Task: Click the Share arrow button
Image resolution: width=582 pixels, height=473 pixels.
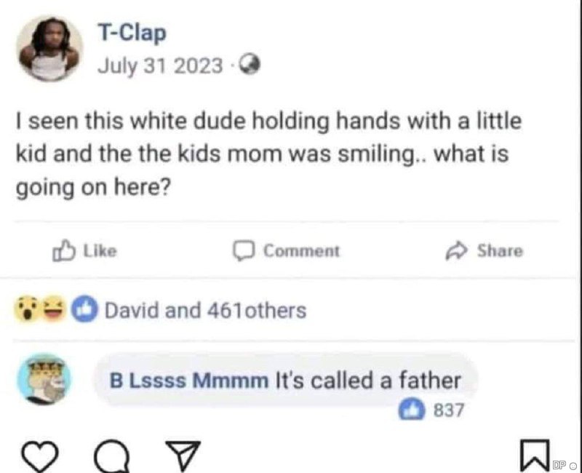Action: (x=484, y=251)
